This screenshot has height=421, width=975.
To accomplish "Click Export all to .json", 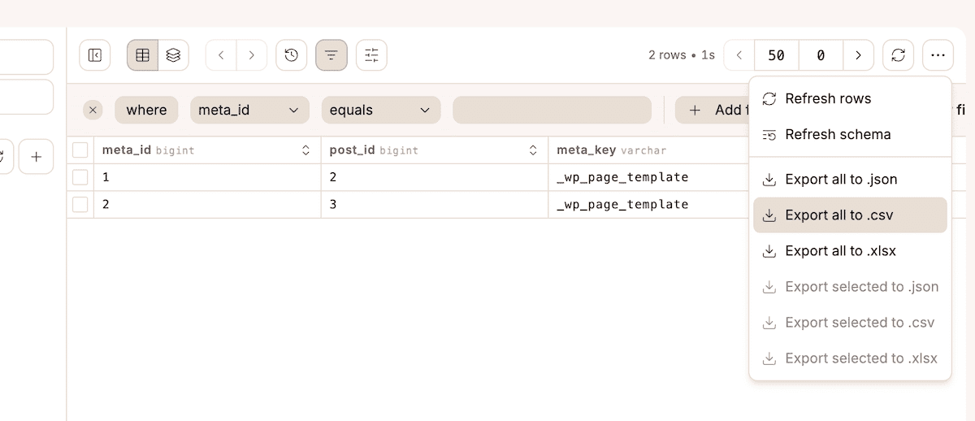I will click(x=840, y=180).
